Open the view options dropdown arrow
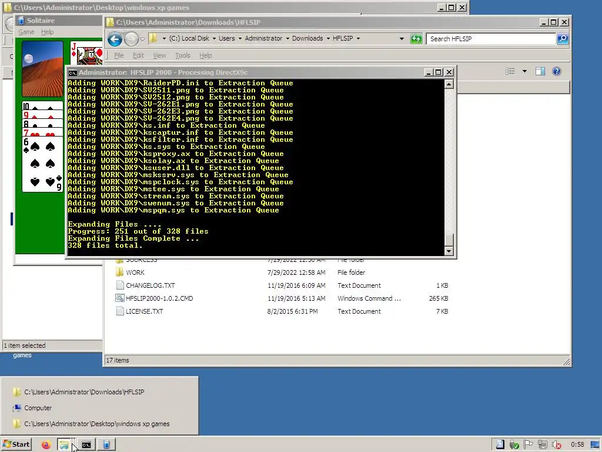The height and width of the screenshot is (452, 602). (x=524, y=71)
